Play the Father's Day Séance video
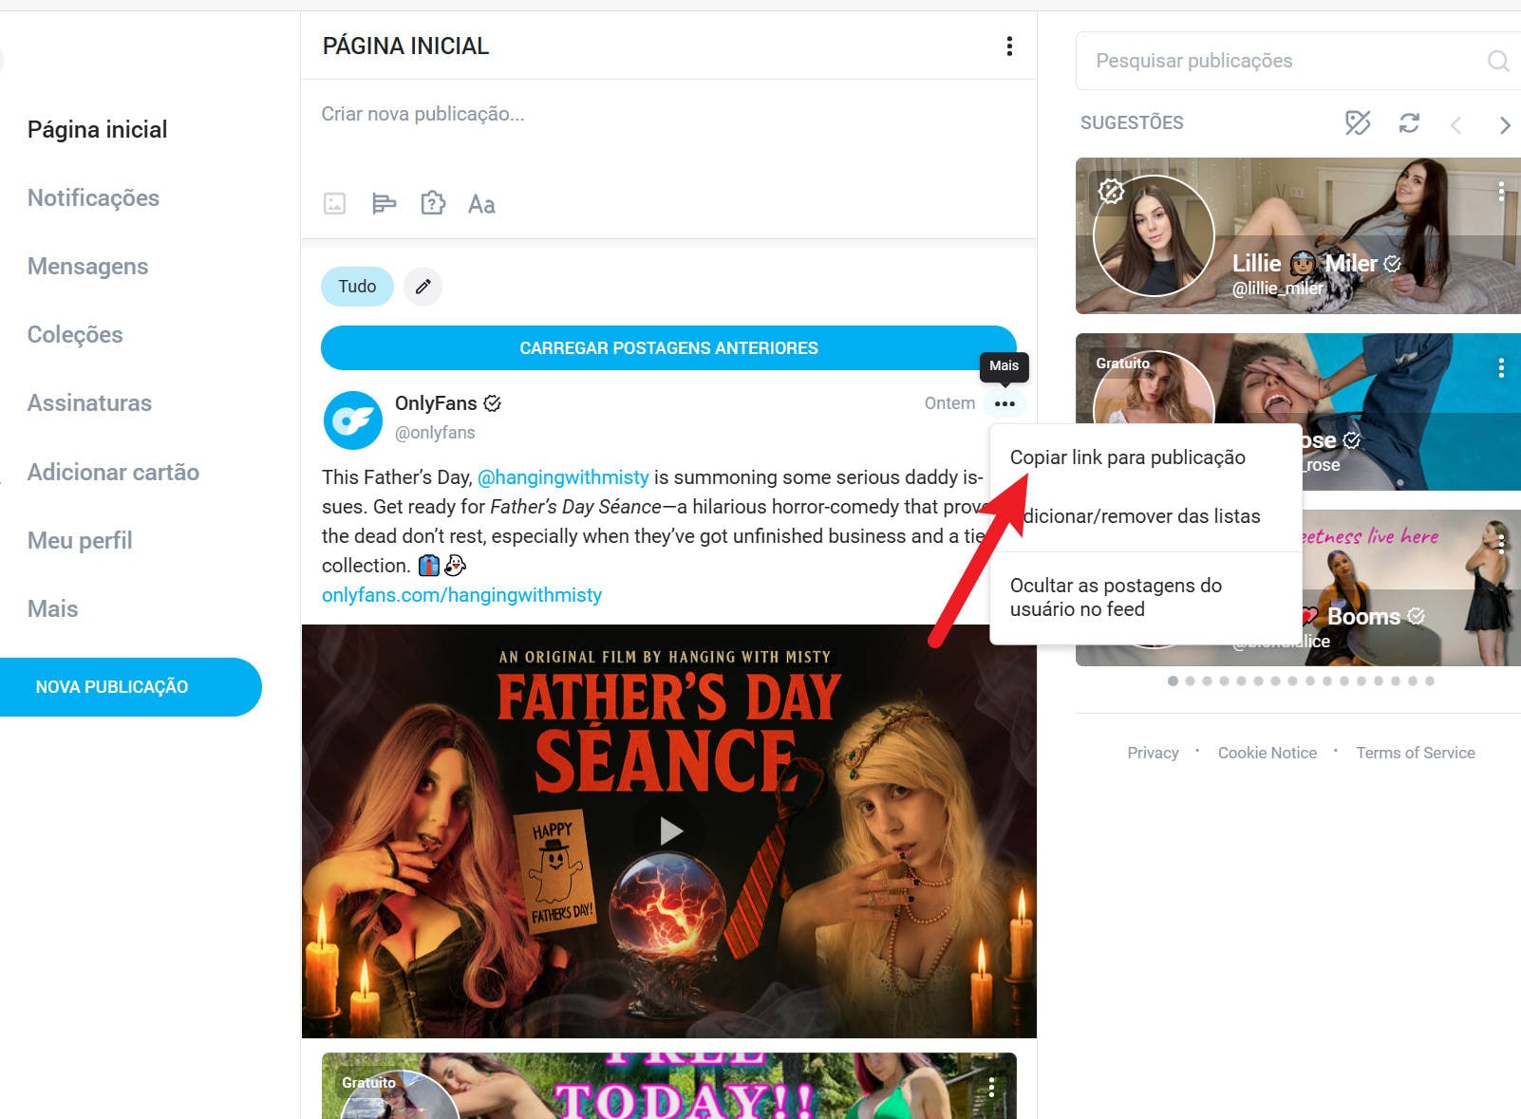This screenshot has height=1119, width=1521. coord(670,830)
